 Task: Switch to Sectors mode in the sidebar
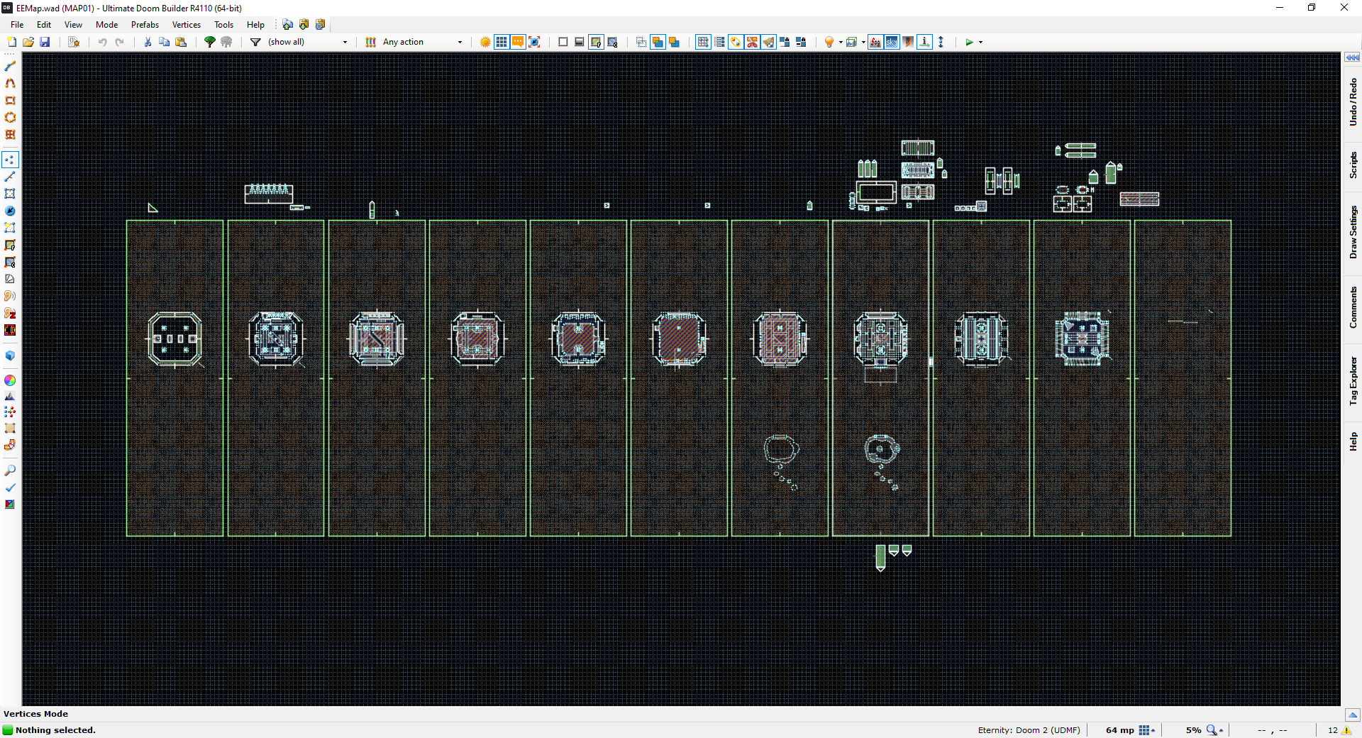pos(10,194)
